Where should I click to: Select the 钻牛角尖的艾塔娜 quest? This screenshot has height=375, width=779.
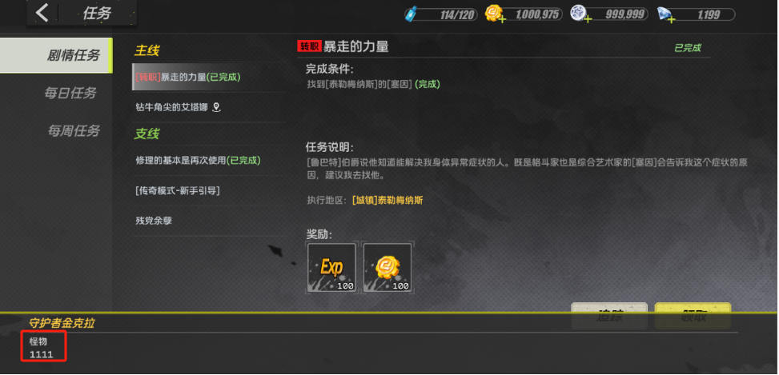209,107
